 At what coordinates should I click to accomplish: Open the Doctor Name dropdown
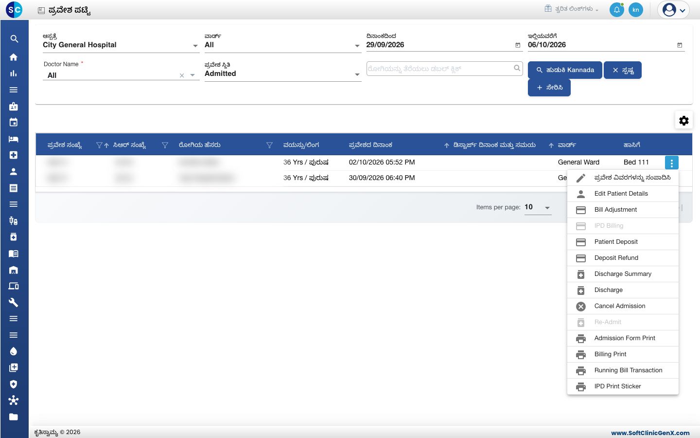tap(192, 75)
